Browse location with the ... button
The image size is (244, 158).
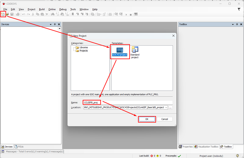[170, 108]
